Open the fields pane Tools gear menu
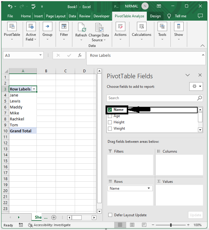This screenshot has width=209, height=230. pos(196,86)
